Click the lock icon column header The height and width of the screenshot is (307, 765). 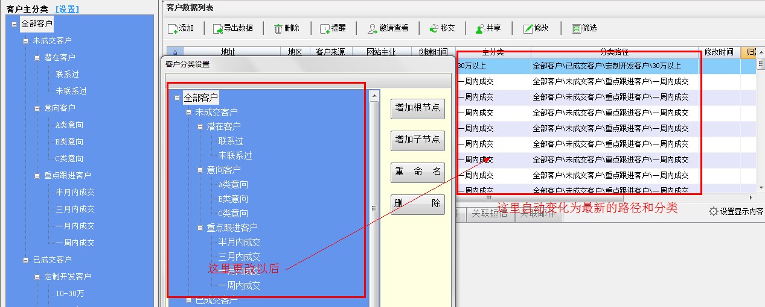coord(175,52)
